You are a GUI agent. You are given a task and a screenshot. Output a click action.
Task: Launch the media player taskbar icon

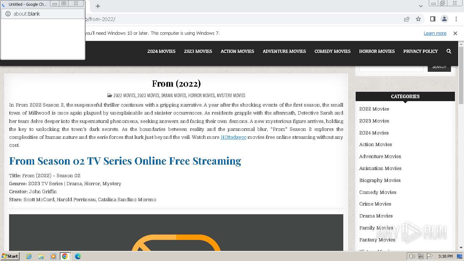53,256
